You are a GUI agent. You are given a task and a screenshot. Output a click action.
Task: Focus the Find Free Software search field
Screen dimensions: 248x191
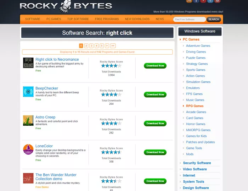point(190,19)
